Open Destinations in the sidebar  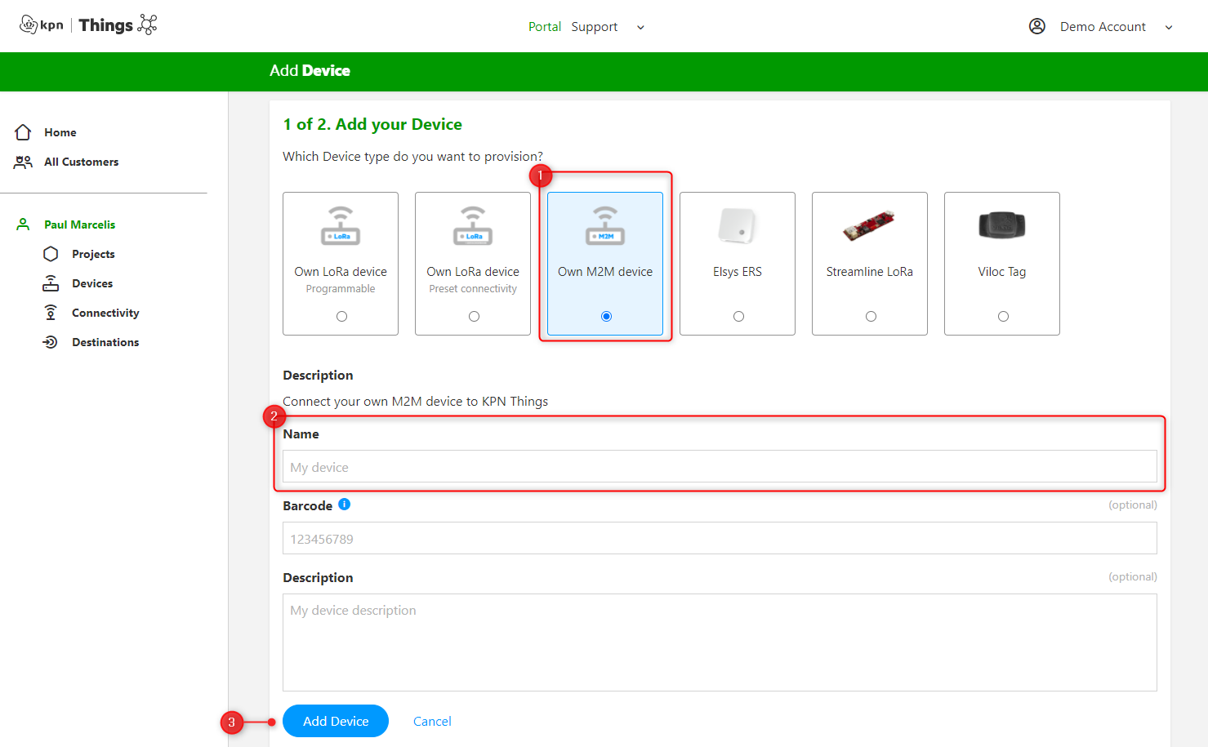coord(105,342)
